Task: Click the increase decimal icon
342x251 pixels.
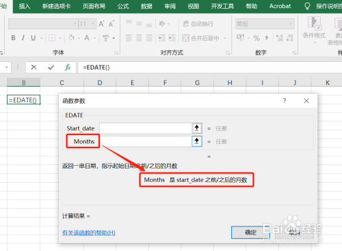Action: coord(279,38)
